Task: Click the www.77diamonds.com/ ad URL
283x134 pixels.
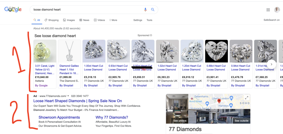Action: [53, 96]
